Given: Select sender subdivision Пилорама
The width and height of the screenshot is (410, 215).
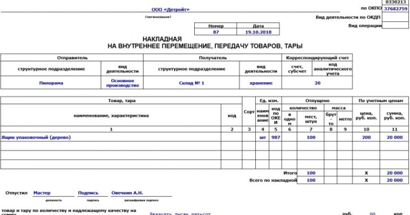Looking at the screenshot, I should click(51, 83).
